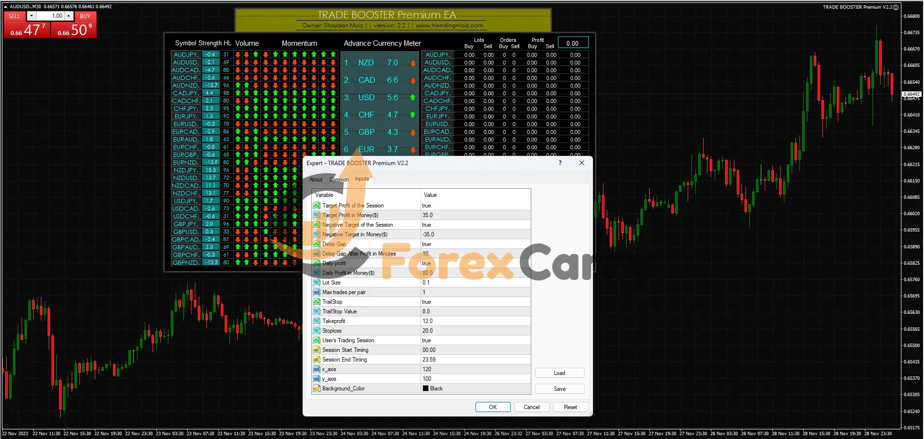Select the Lot Size value 0.1
This screenshot has height=439, width=924.
tap(475, 283)
